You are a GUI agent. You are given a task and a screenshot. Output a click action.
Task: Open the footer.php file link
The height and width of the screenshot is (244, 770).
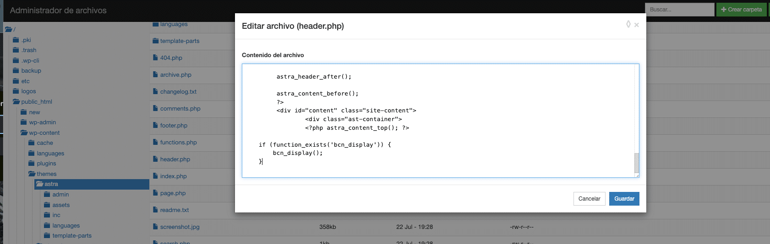174,126
